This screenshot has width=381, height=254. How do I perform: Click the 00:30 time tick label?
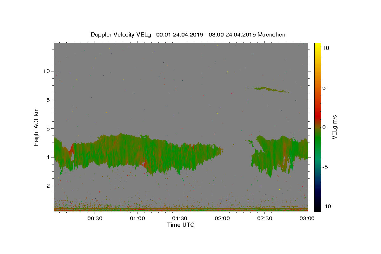(95, 218)
